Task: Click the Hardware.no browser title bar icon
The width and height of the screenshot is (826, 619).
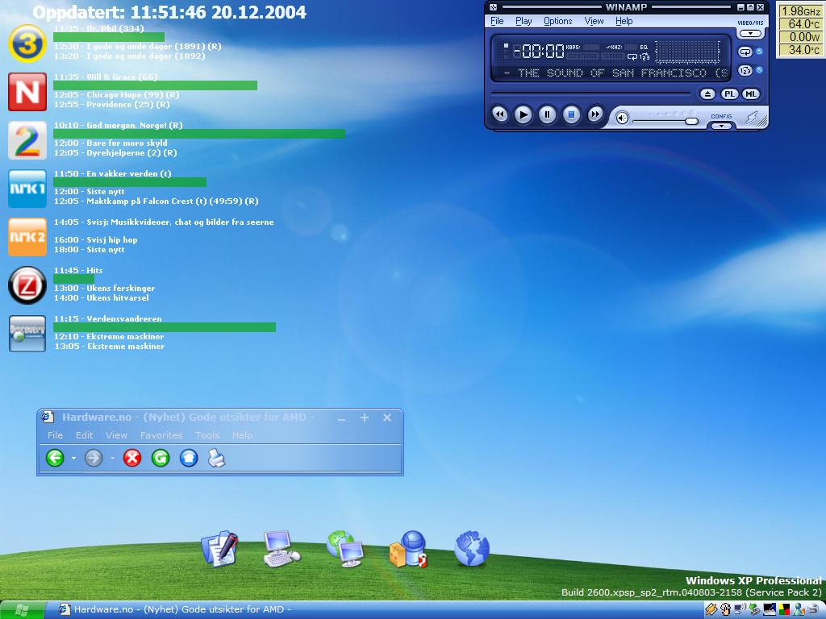Action: pos(48,417)
